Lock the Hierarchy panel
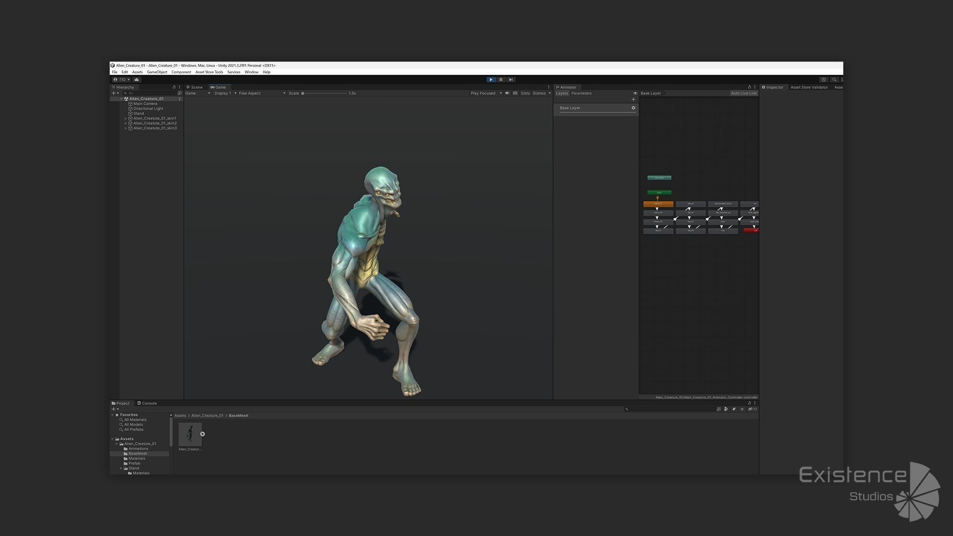The image size is (953, 536). [174, 87]
